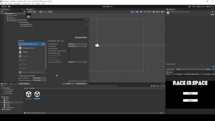Open the Display 1 dropdown in the Game view

[181, 74]
